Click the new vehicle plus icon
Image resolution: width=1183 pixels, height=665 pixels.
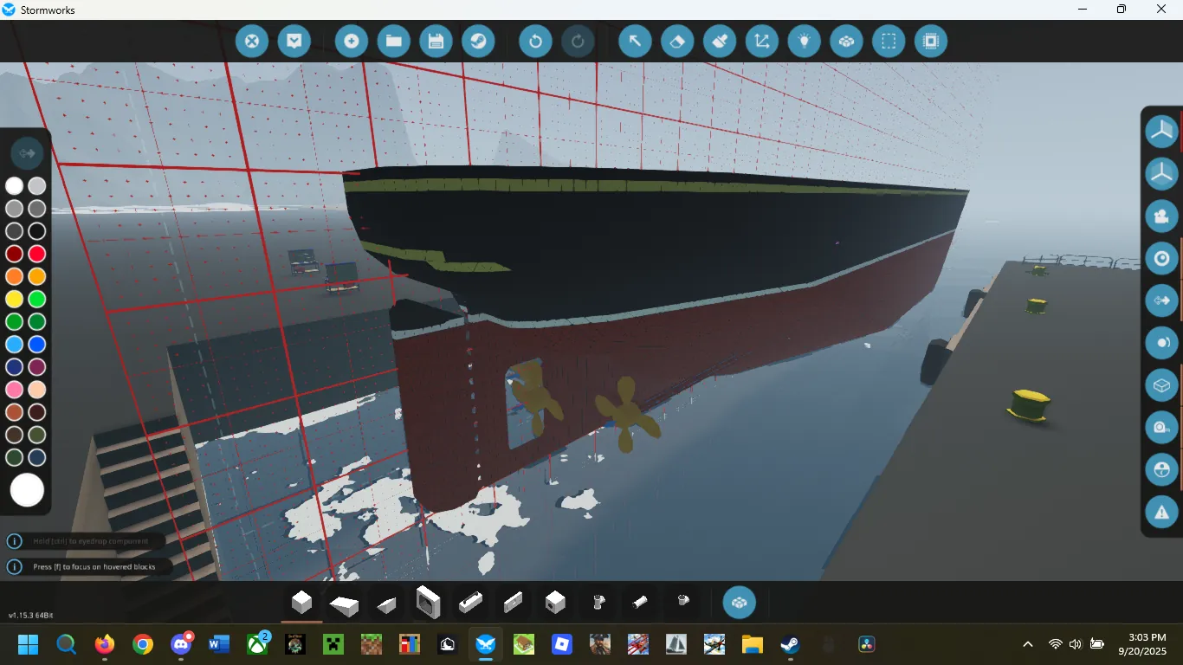pos(352,41)
